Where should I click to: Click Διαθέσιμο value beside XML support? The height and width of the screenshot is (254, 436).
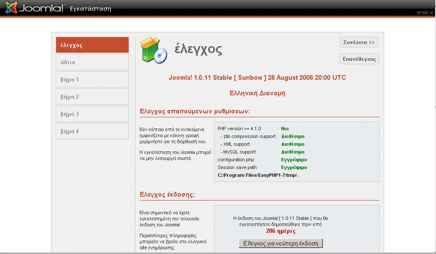(293, 144)
